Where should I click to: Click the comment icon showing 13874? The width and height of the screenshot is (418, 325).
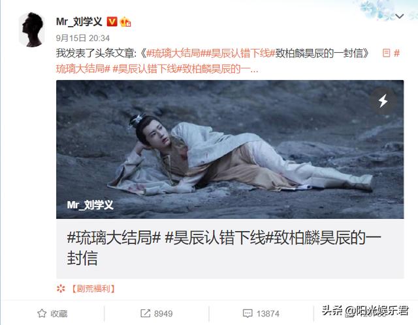(248, 313)
